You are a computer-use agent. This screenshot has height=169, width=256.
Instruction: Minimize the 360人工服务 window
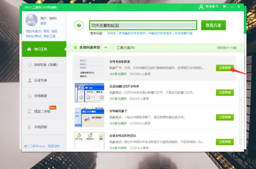(232, 7)
